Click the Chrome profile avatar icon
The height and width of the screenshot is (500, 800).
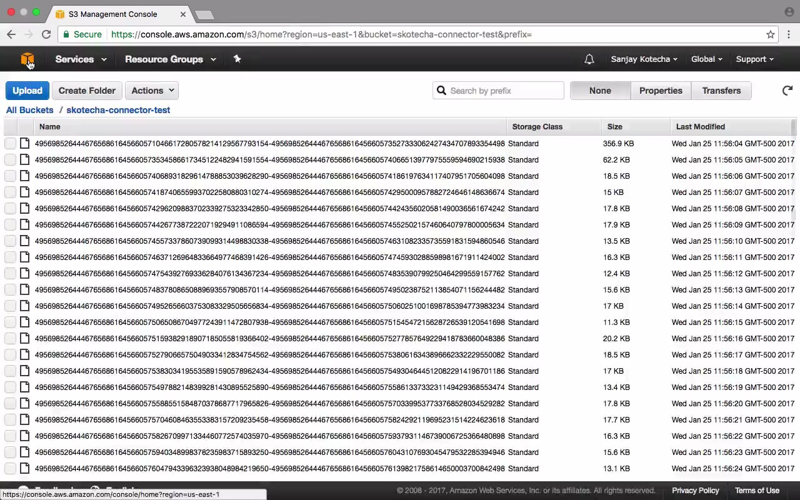tap(789, 12)
